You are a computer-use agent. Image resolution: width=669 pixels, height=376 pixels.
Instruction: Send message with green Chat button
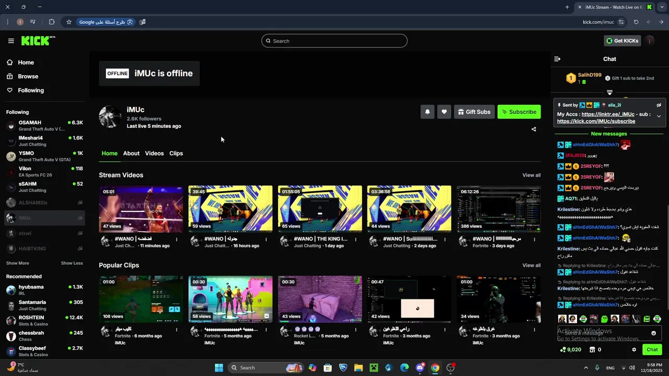[x=652, y=350]
